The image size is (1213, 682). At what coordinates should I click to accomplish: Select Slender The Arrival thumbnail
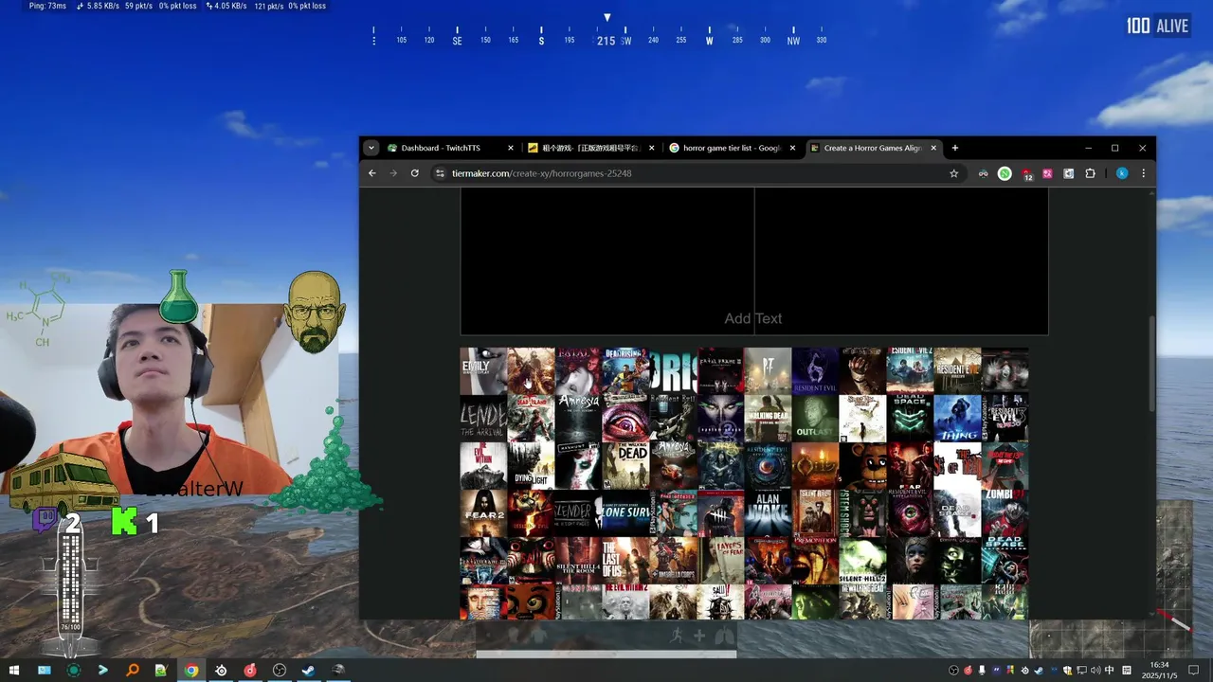(x=483, y=419)
